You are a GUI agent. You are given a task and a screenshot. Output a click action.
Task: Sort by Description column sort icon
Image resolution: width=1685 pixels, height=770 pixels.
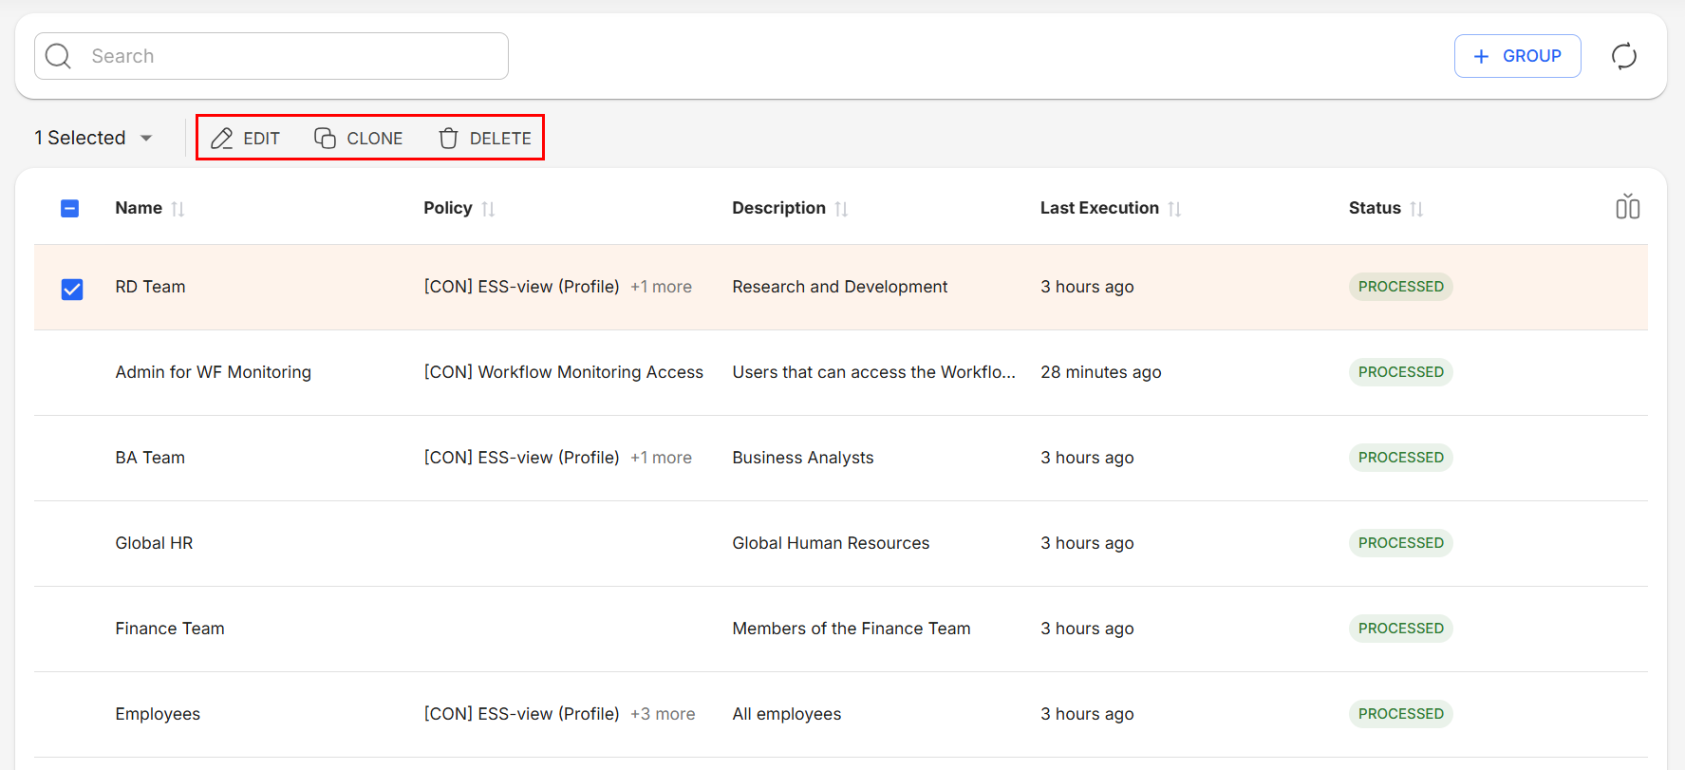coord(841,209)
